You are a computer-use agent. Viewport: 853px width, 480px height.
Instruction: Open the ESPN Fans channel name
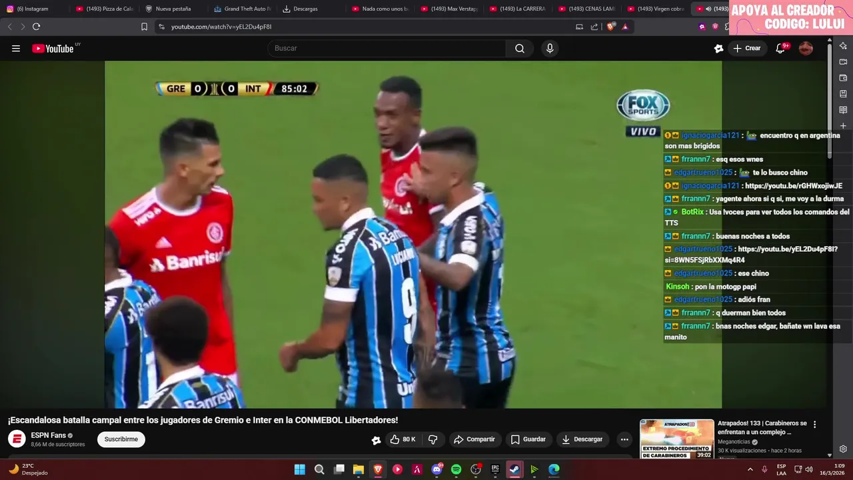[x=48, y=435]
